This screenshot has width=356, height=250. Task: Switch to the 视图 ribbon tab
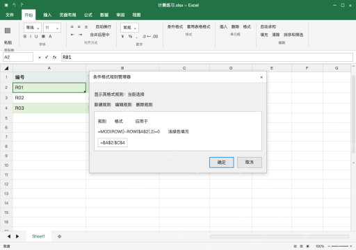[136, 15]
